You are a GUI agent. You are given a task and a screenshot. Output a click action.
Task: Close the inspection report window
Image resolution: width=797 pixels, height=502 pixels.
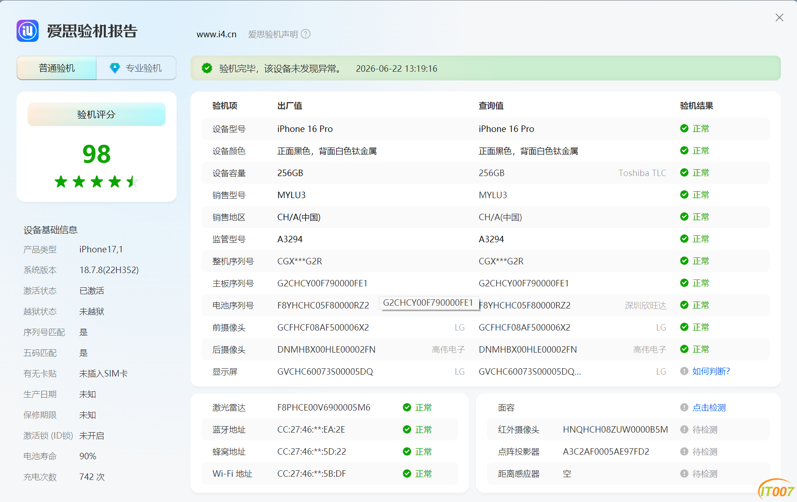click(780, 17)
